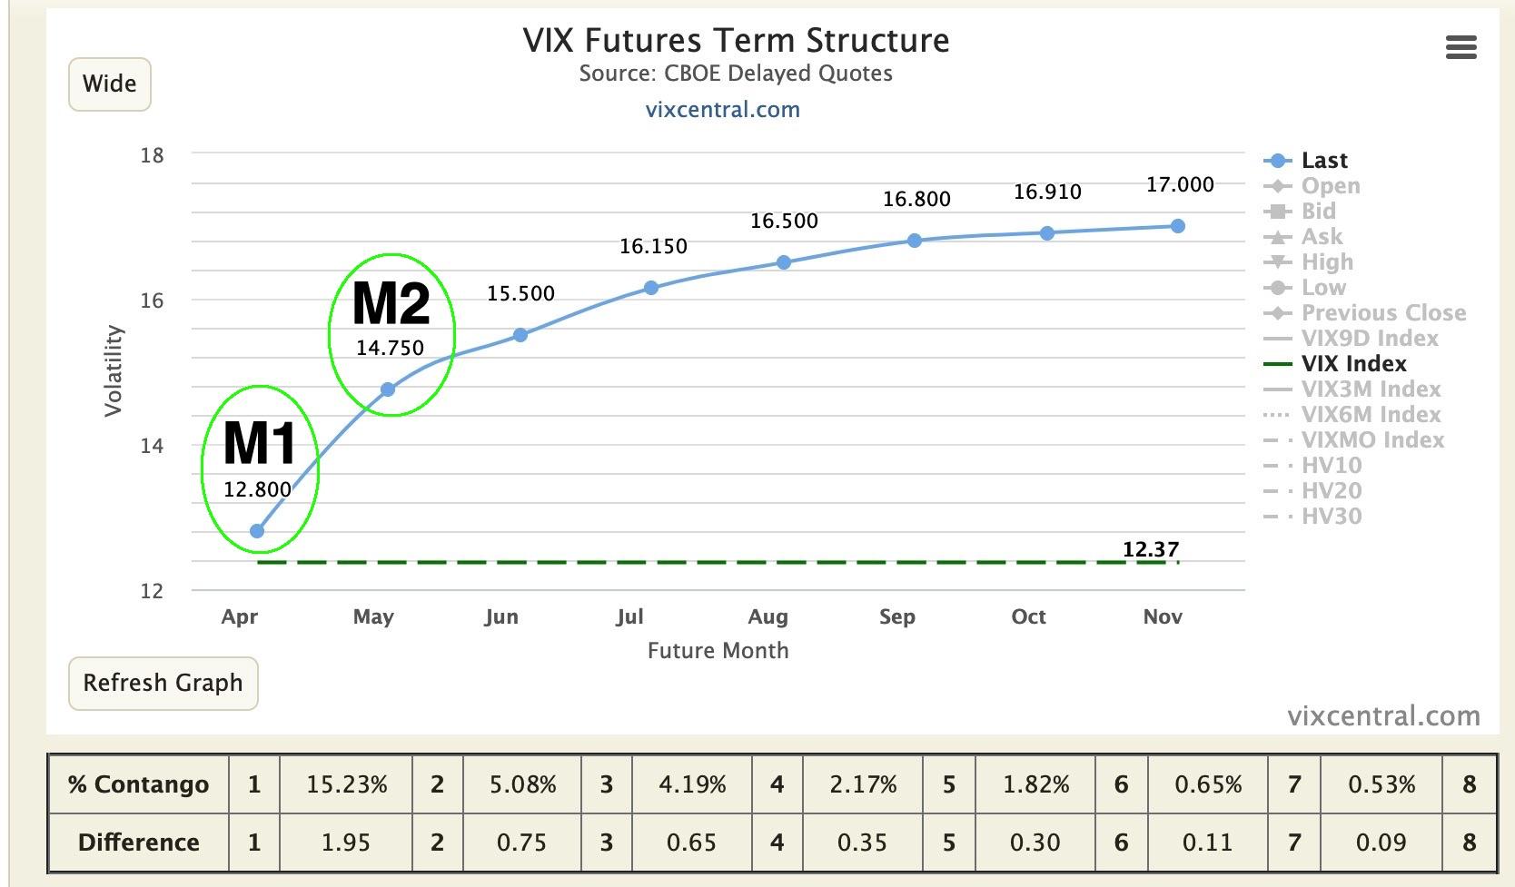This screenshot has width=1515, height=887.
Task: Click the May futures data point labeled 14.750
Action: click(x=389, y=389)
